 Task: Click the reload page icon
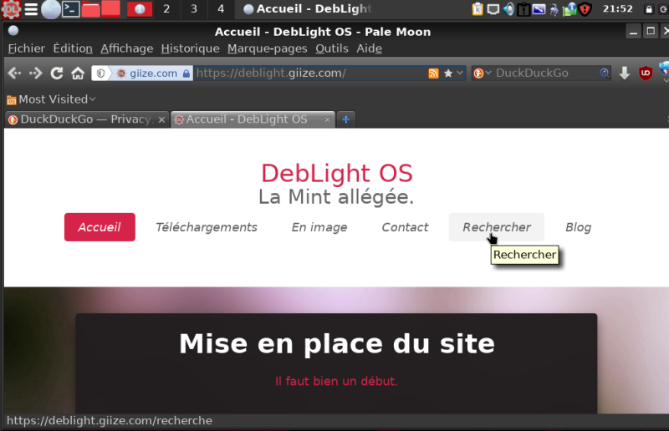[x=58, y=74]
